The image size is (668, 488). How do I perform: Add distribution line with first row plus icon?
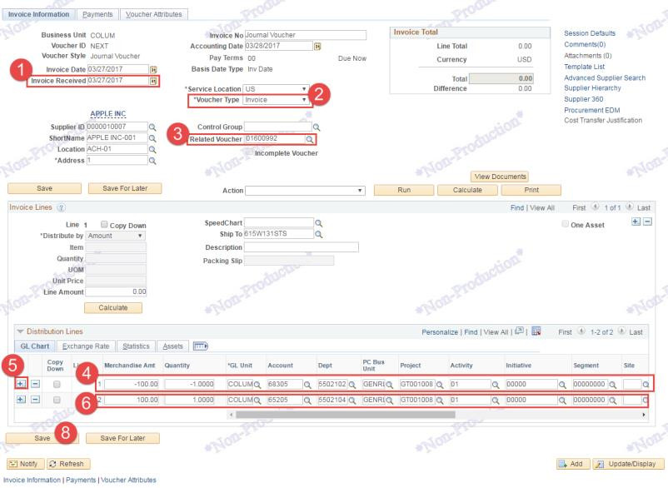pos(20,384)
